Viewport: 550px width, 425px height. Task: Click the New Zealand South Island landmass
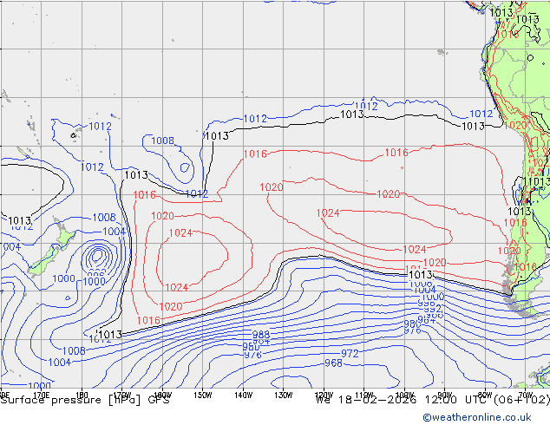[44, 261]
